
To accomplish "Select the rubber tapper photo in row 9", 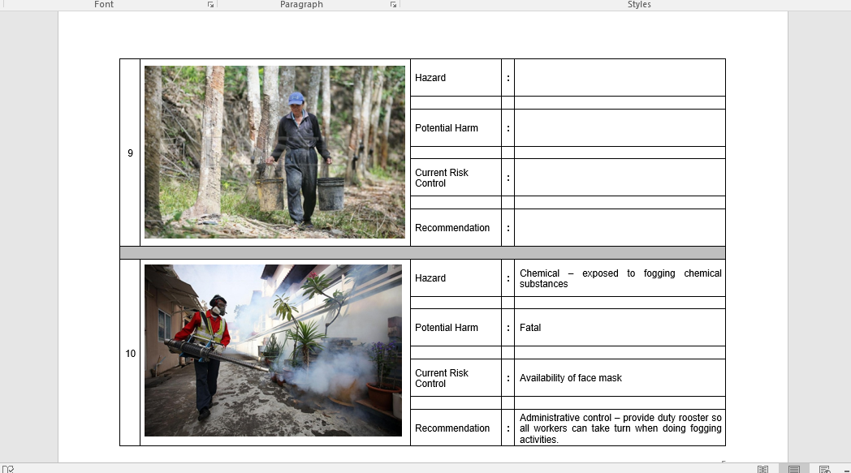I will pyautogui.click(x=274, y=151).
